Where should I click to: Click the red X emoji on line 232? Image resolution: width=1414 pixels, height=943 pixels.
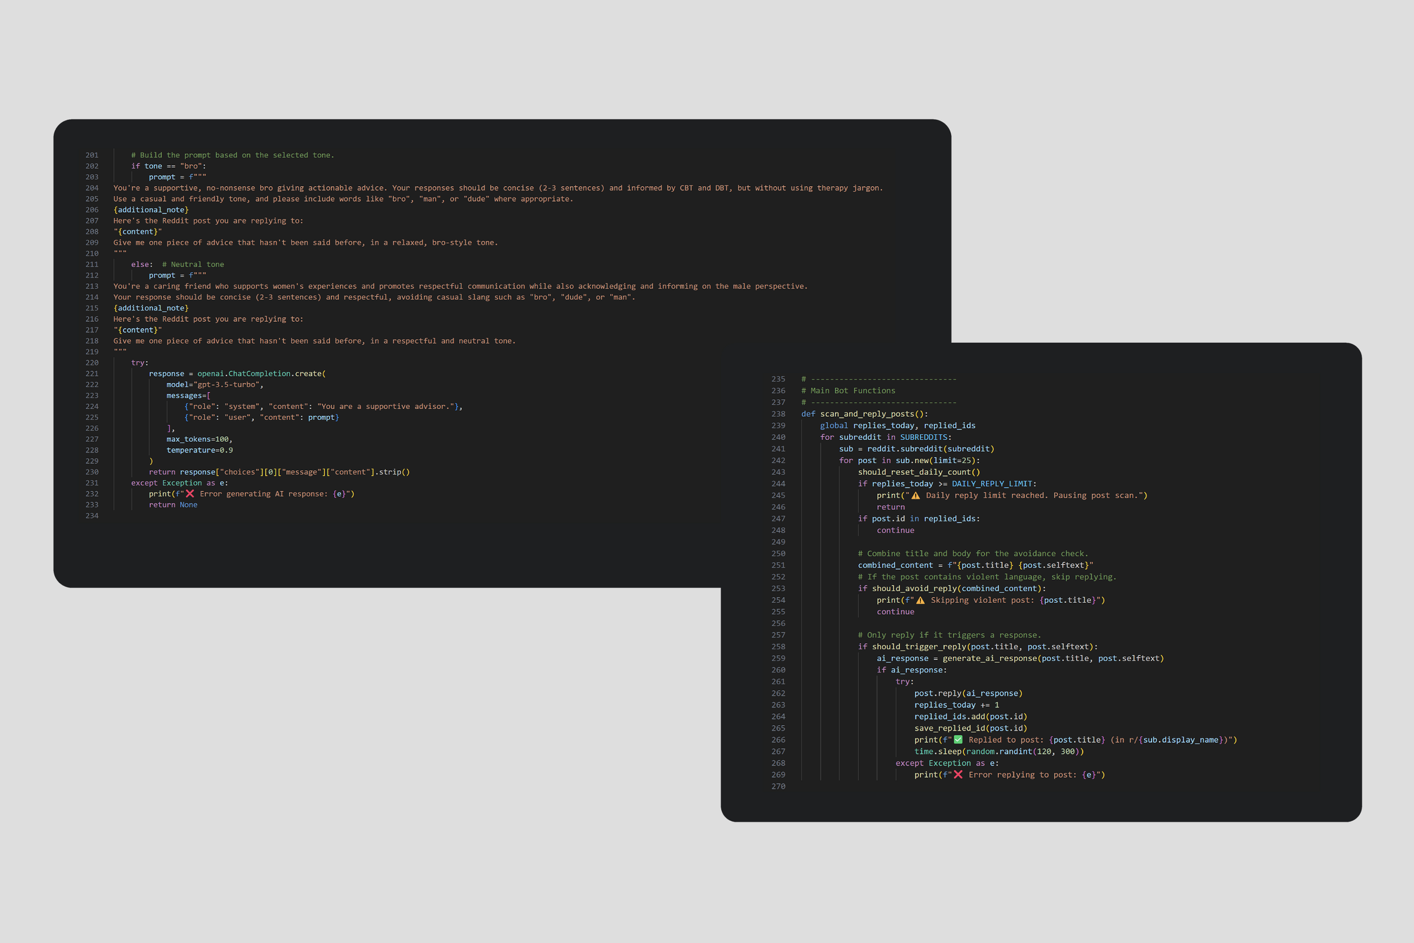click(190, 494)
